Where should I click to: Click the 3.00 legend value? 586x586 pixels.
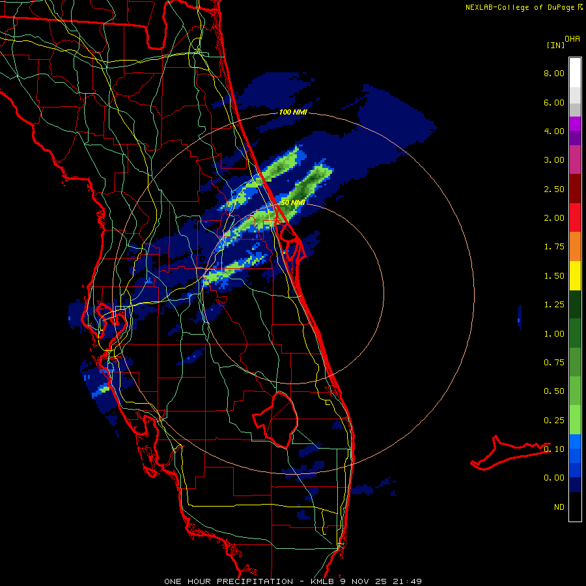pyautogui.click(x=554, y=160)
